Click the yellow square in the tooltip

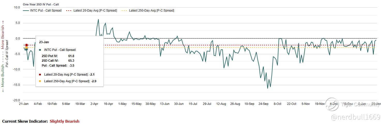pos(40,81)
